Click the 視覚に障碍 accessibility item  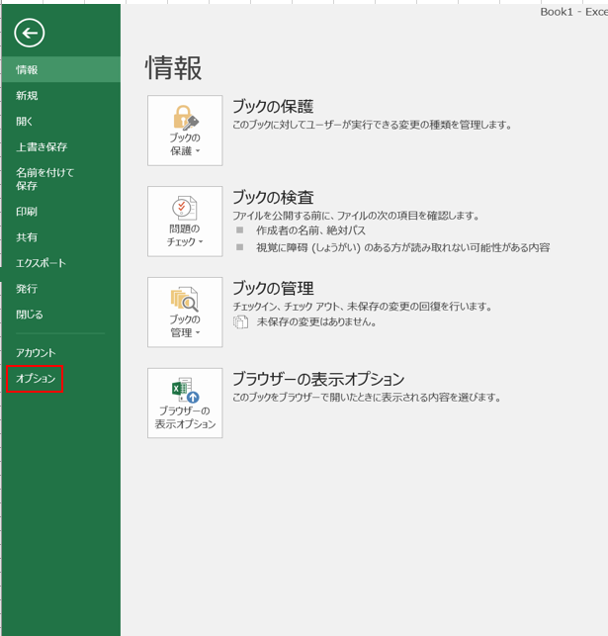[x=403, y=247]
